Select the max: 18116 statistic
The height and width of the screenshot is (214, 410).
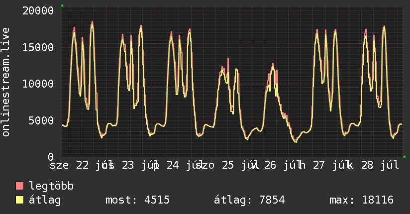click(361, 200)
